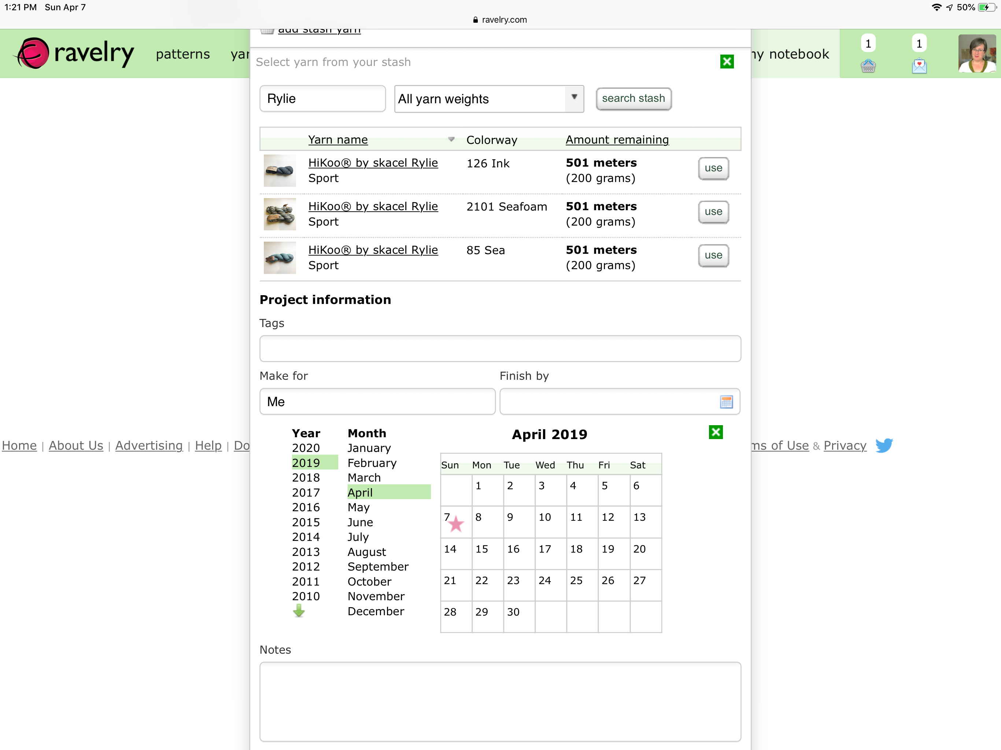This screenshot has width=1001, height=750.
Task: Click the Make for field
Action: click(x=377, y=402)
